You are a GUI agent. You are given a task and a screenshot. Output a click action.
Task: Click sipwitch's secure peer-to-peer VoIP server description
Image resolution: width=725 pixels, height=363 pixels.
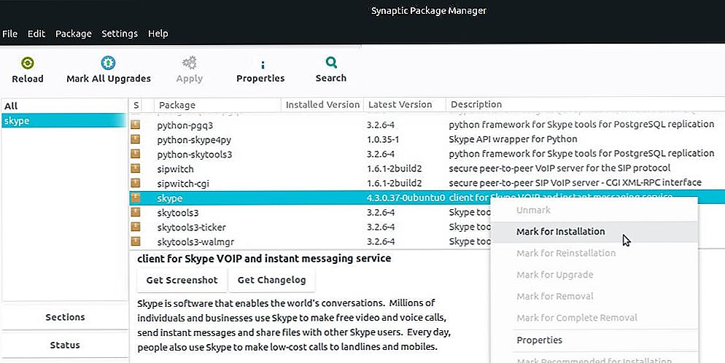tap(559, 168)
